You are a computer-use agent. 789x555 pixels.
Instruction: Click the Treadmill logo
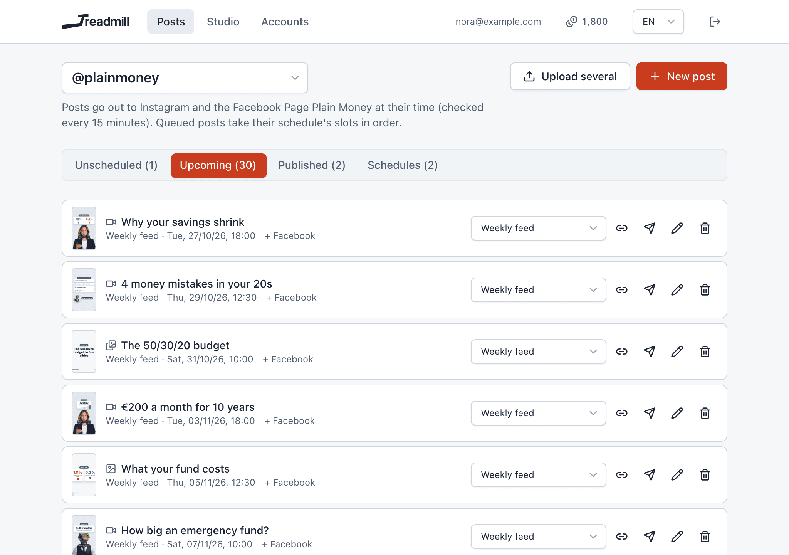tap(96, 21)
